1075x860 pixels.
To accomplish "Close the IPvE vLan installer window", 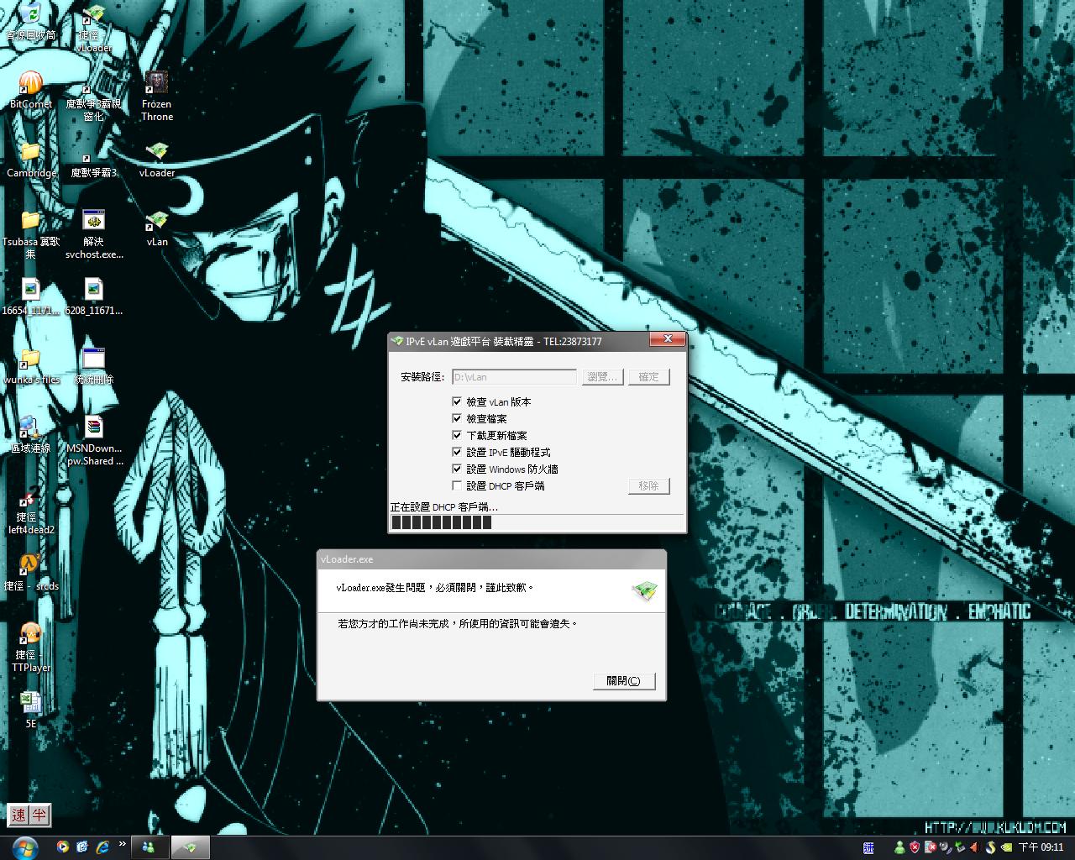I will click(668, 339).
